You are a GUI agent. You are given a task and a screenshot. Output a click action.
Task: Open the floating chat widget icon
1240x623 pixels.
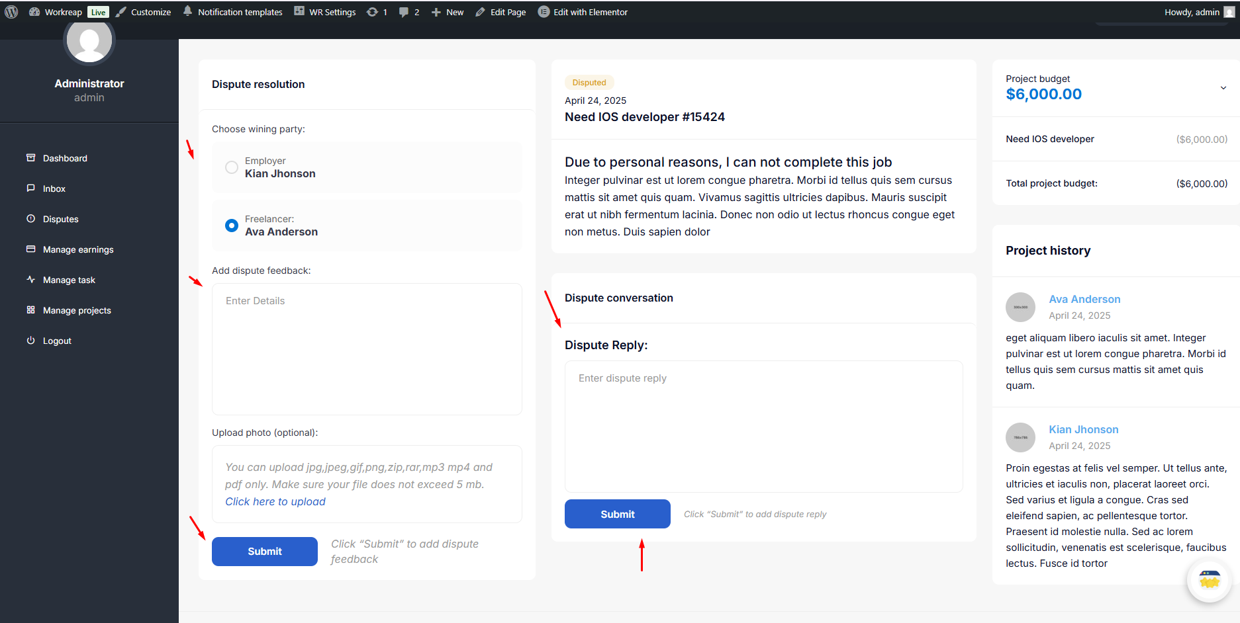pyautogui.click(x=1209, y=580)
